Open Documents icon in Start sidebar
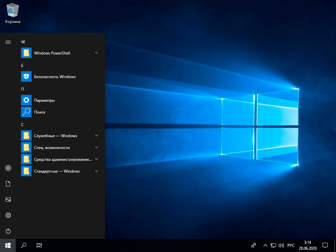 pos(8,184)
